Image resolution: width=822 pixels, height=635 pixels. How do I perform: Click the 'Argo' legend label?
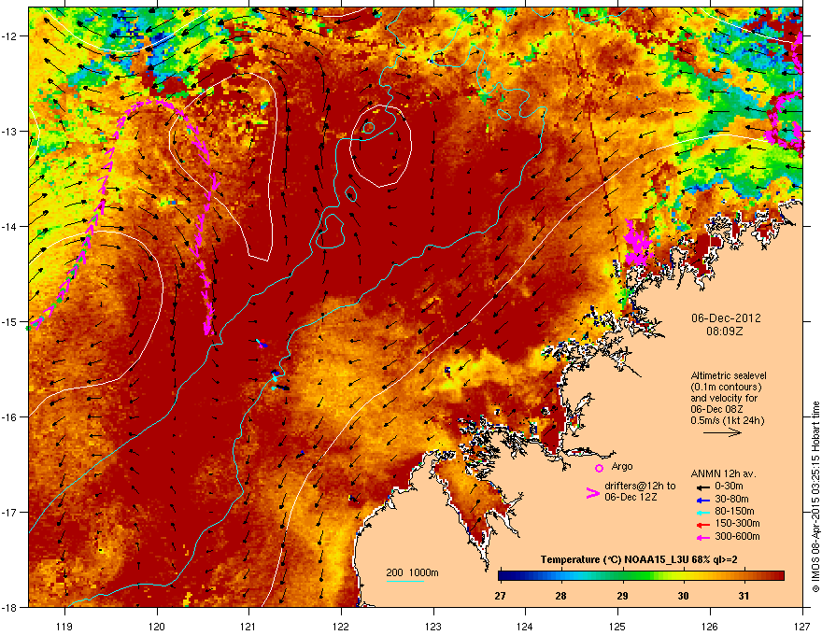(622, 466)
